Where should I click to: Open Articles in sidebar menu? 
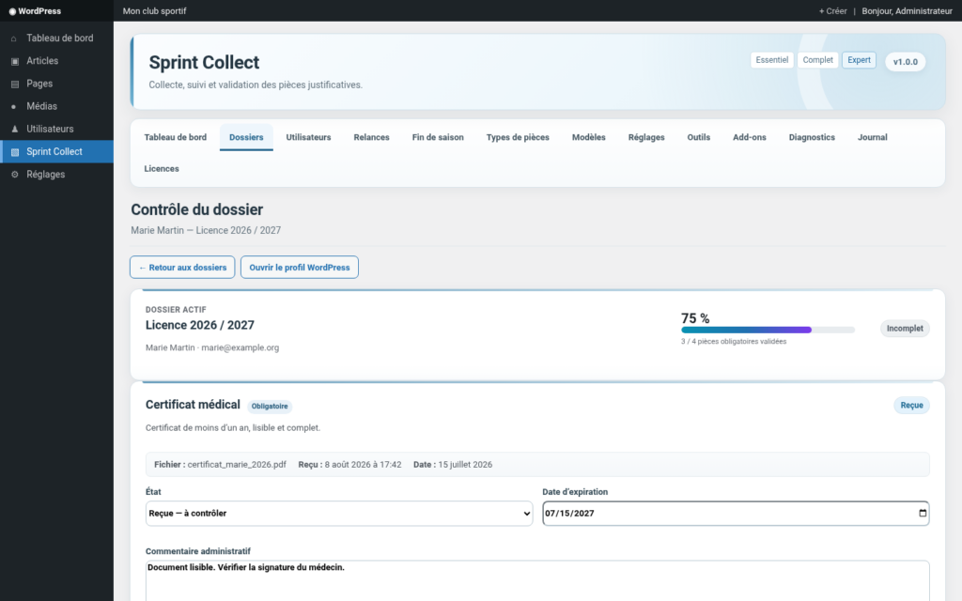pyautogui.click(x=56, y=61)
